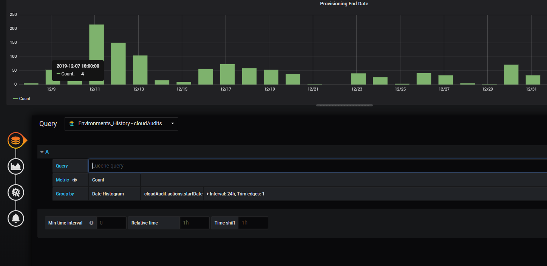
Task: Collapse query row A
Action: pyautogui.click(x=45, y=152)
